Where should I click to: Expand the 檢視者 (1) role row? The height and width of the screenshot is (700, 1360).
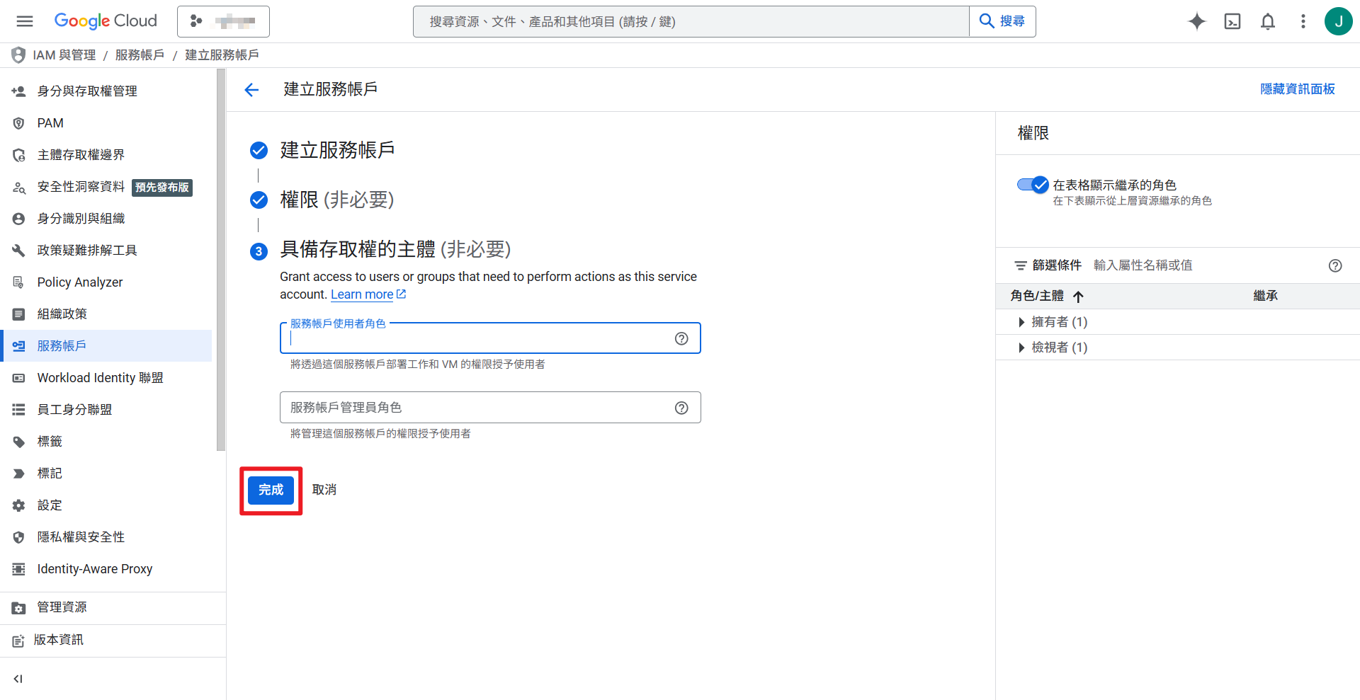[1021, 348]
